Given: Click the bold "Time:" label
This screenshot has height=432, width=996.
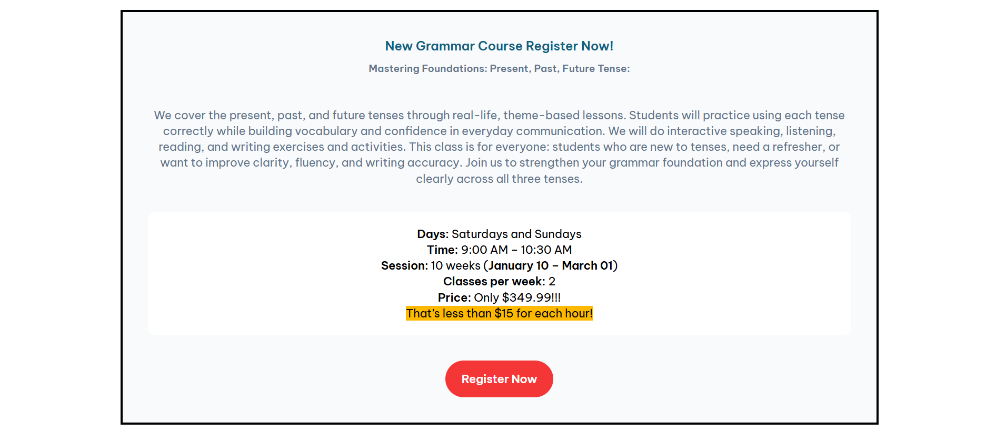Looking at the screenshot, I should point(442,250).
